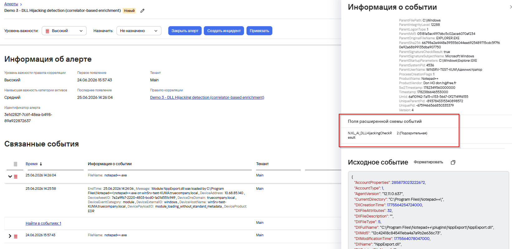Click ProductName Notepad++ value
This screenshot has width=512, height=249.
click(x=430, y=79)
